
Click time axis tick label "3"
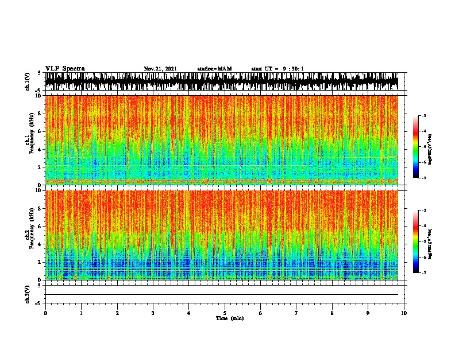click(153, 313)
